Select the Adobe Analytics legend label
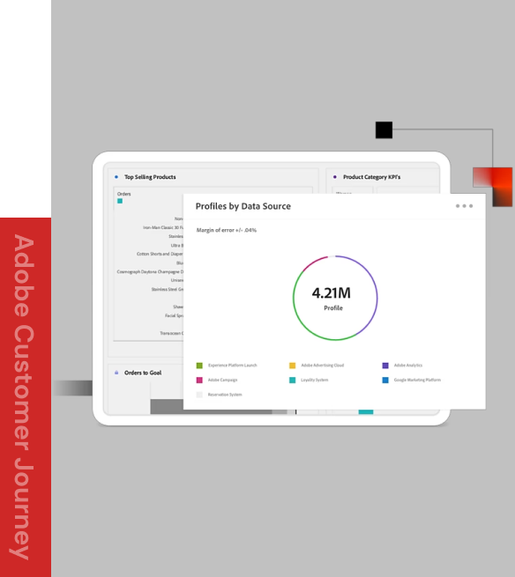 coord(408,366)
